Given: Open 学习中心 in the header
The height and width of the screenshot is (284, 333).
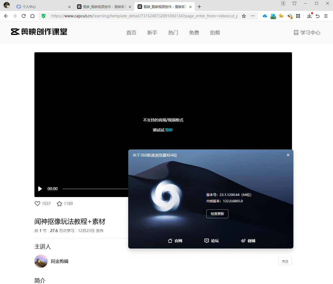Looking at the screenshot, I should 307,32.
